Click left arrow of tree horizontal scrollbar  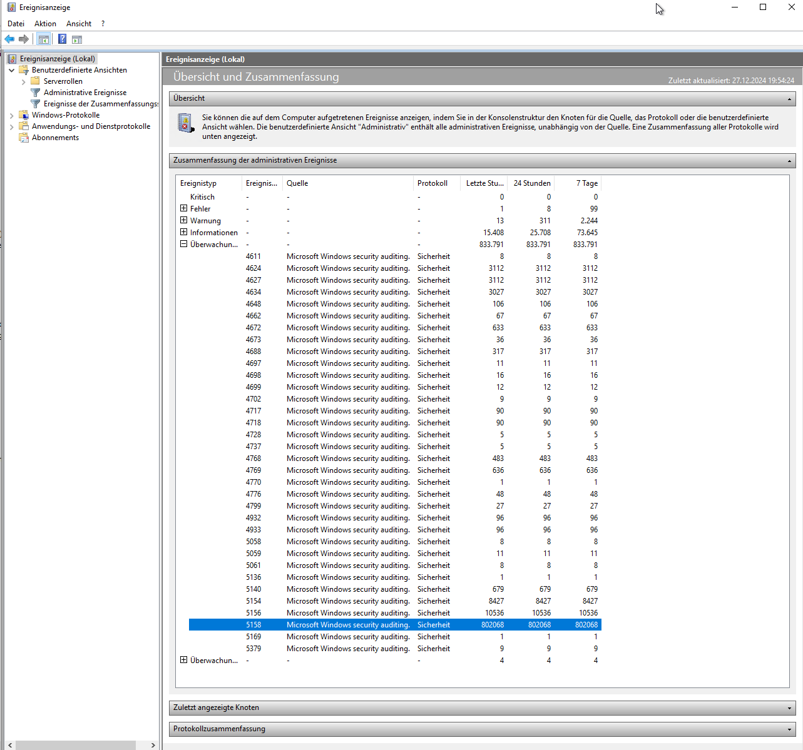[10, 745]
